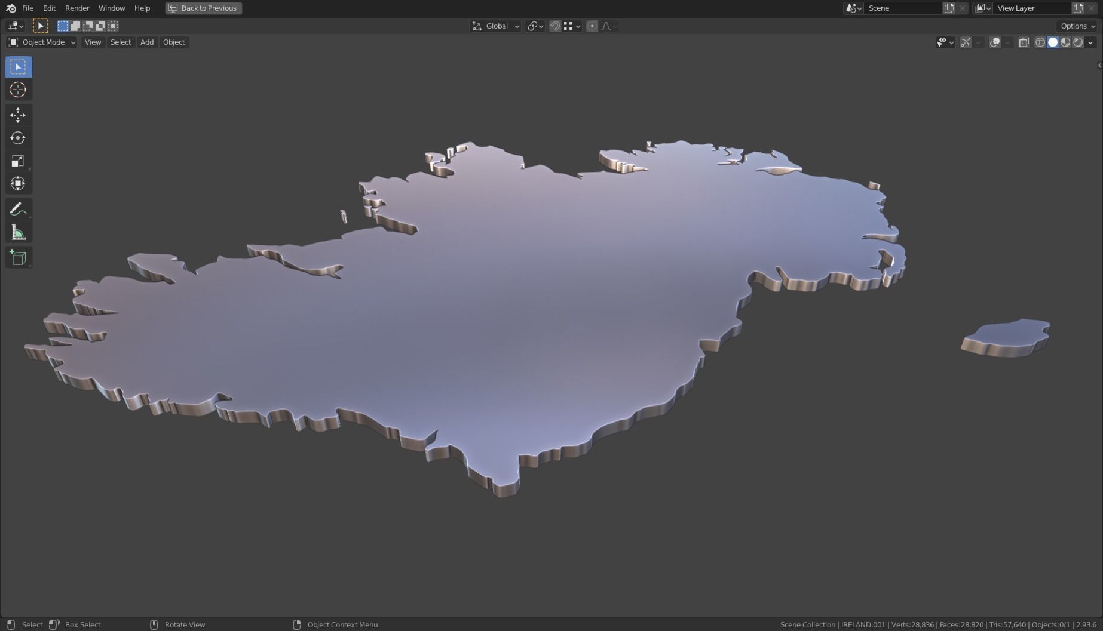Open the viewport shading options dropdown

point(1090,42)
